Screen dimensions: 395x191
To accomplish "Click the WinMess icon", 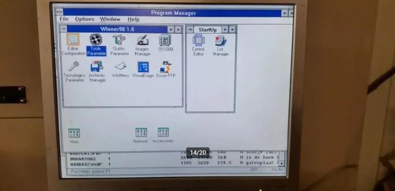I will coord(120,67).
